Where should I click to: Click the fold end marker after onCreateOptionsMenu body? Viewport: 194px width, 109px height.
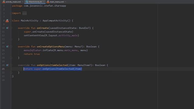pos(11,58)
